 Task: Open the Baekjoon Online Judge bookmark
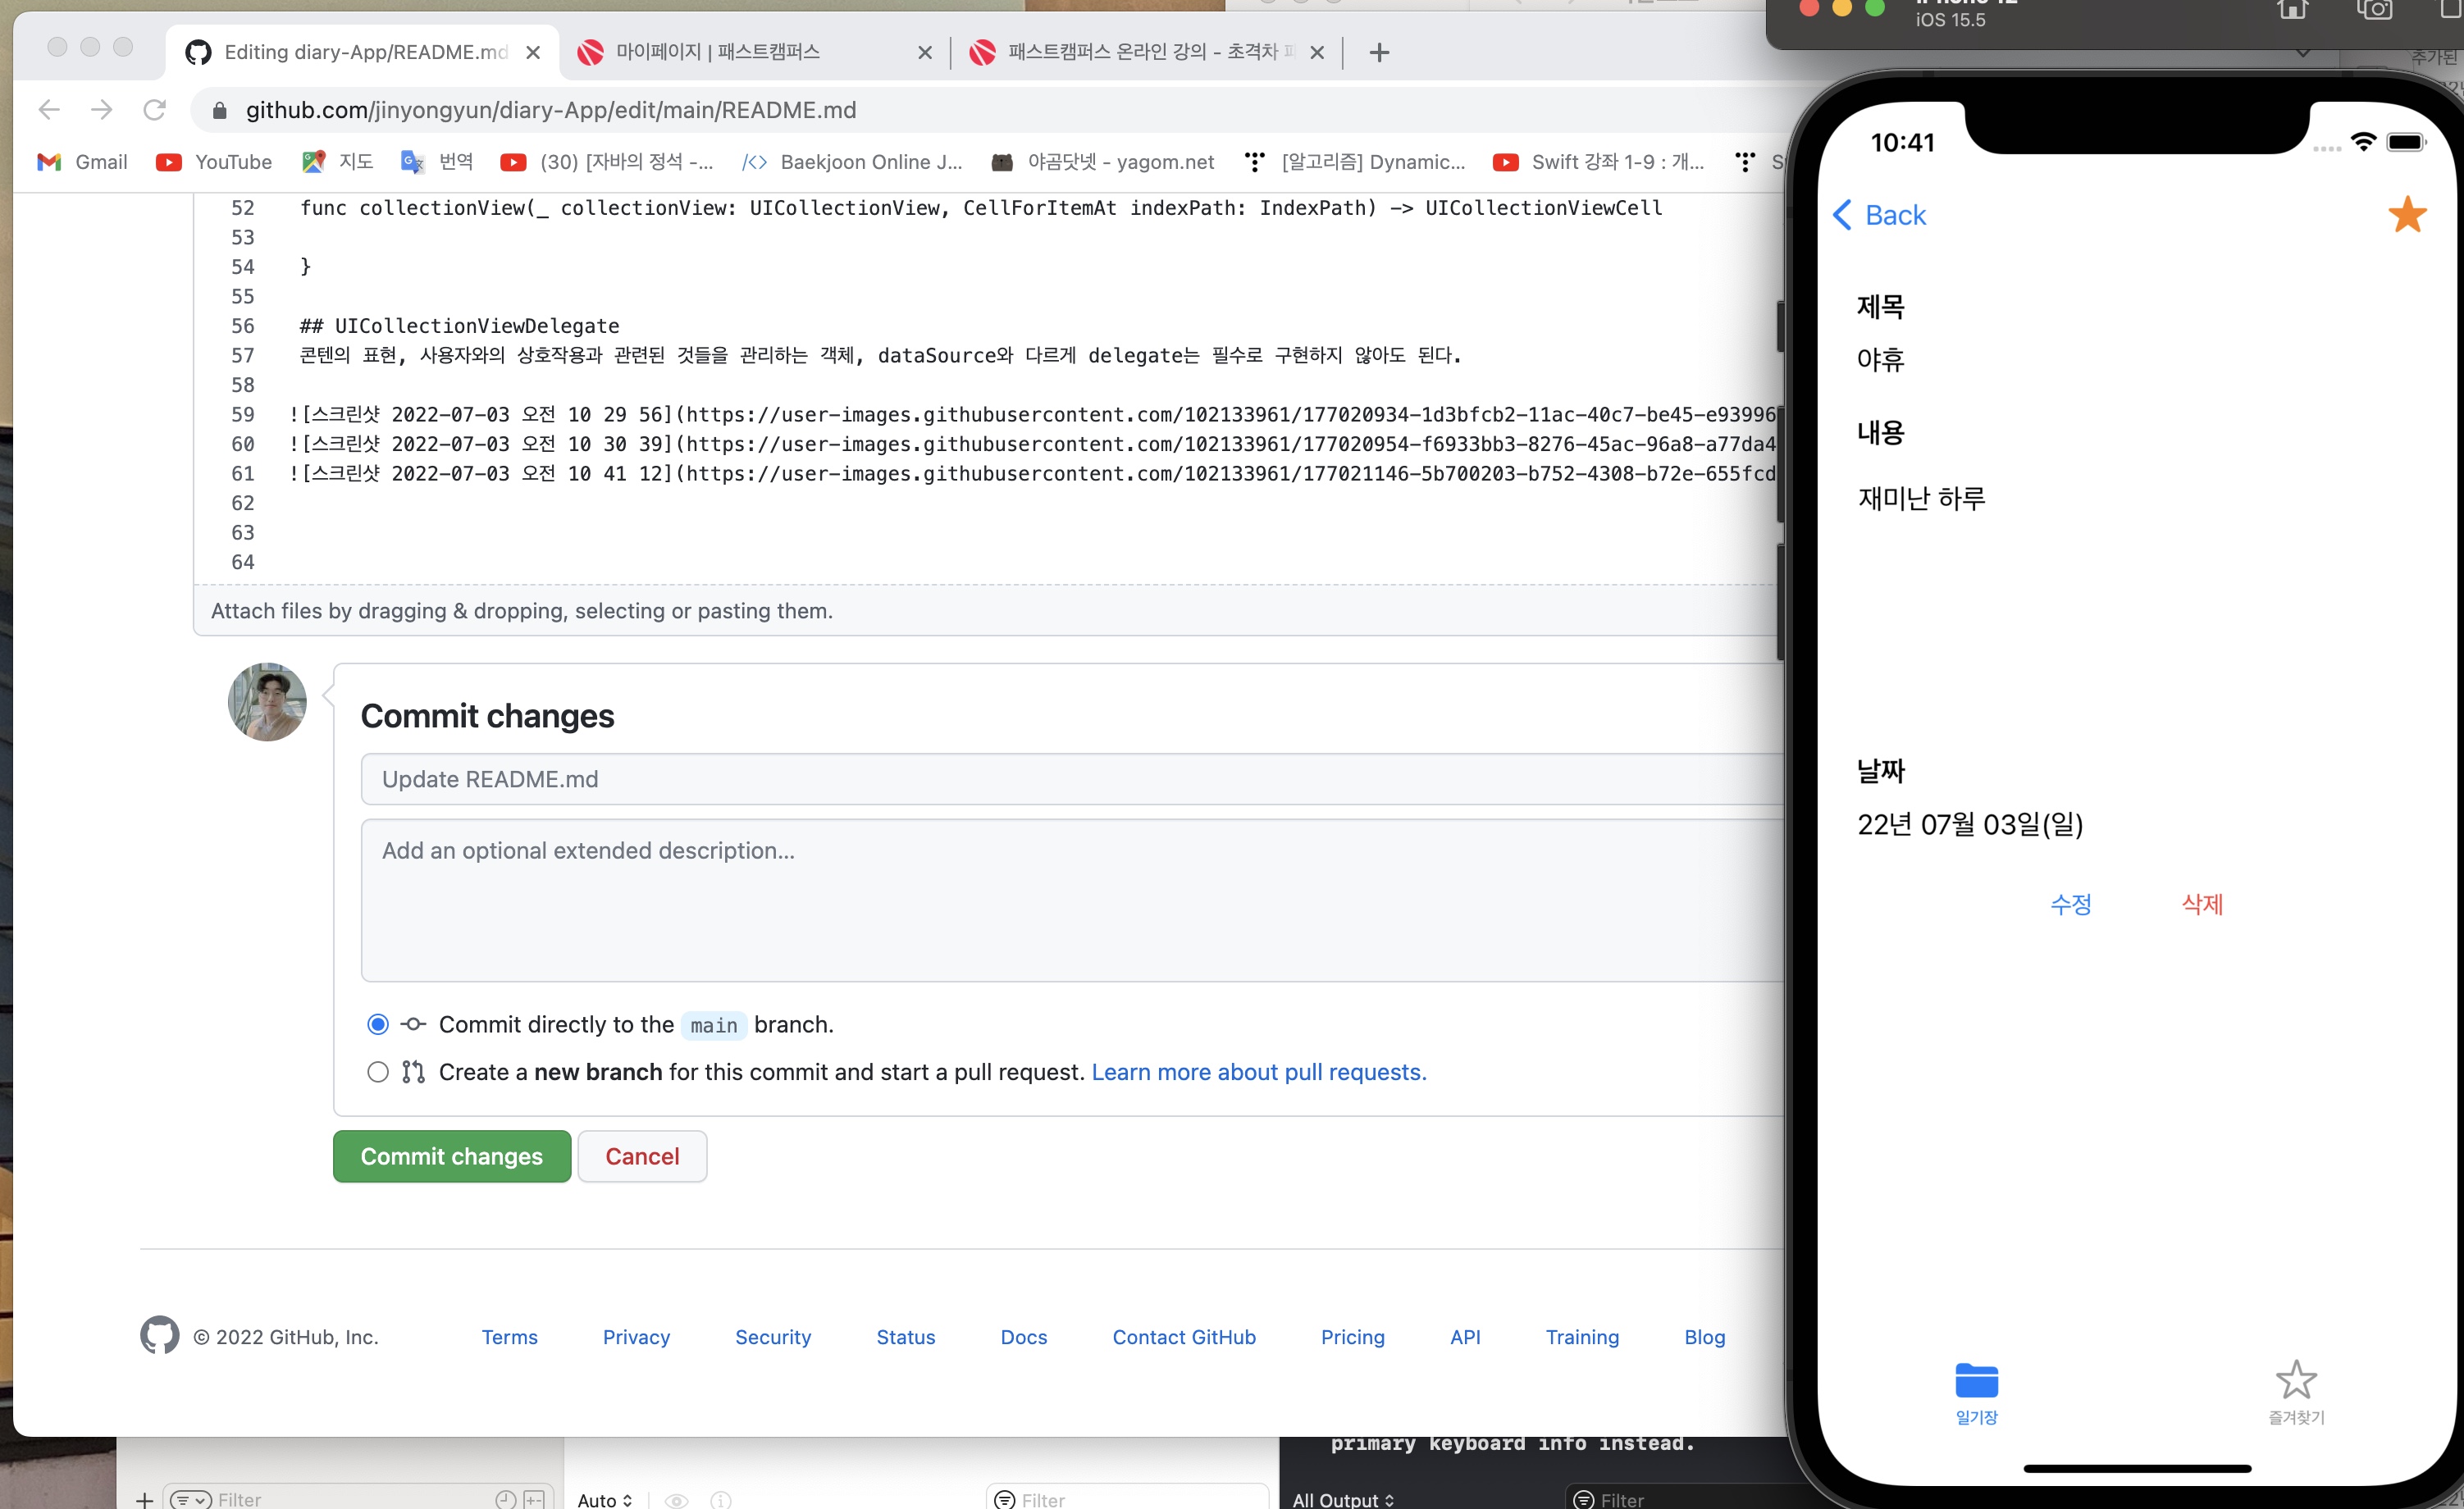tap(852, 162)
